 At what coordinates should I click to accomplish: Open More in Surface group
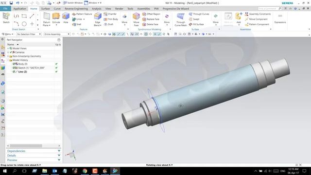pyautogui.click(x=216, y=19)
